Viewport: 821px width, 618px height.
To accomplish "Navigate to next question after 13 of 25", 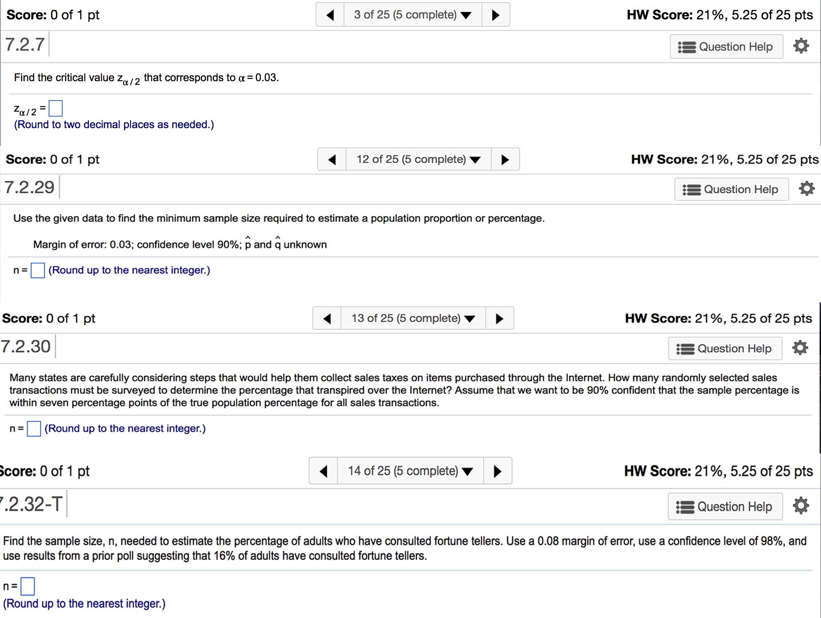I will (x=499, y=318).
